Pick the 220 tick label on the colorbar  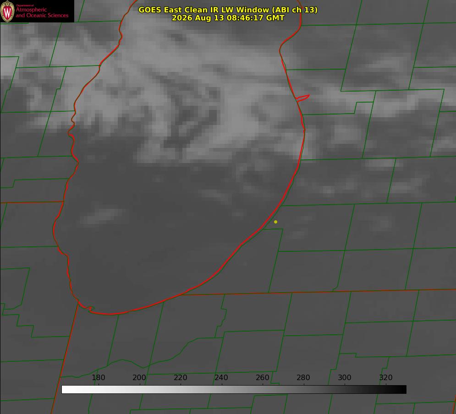coord(180,377)
